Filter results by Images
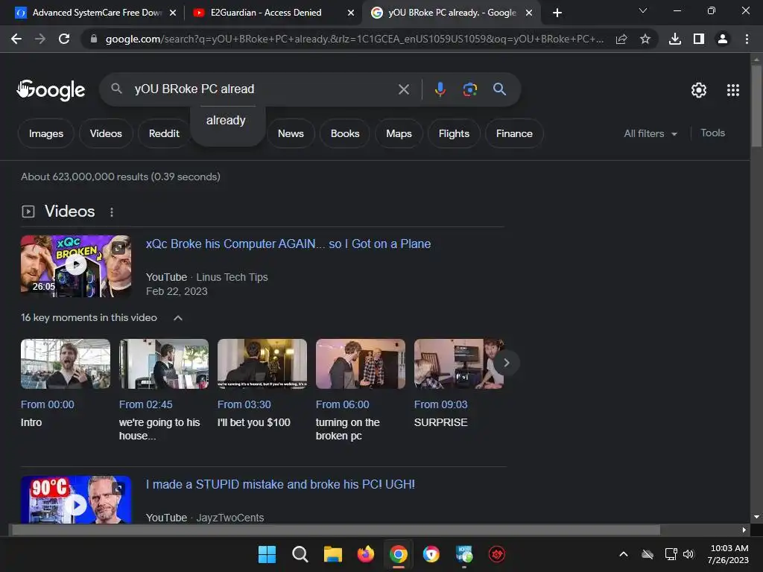The height and width of the screenshot is (572, 763). click(x=46, y=133)
